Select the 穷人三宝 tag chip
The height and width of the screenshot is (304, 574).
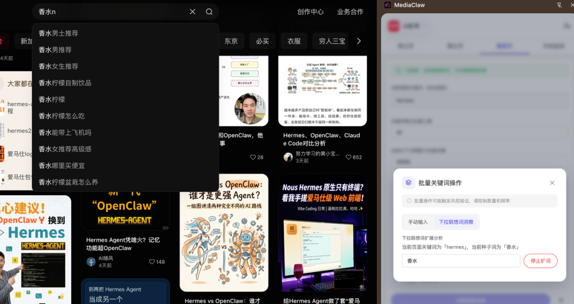coord(332,41)
